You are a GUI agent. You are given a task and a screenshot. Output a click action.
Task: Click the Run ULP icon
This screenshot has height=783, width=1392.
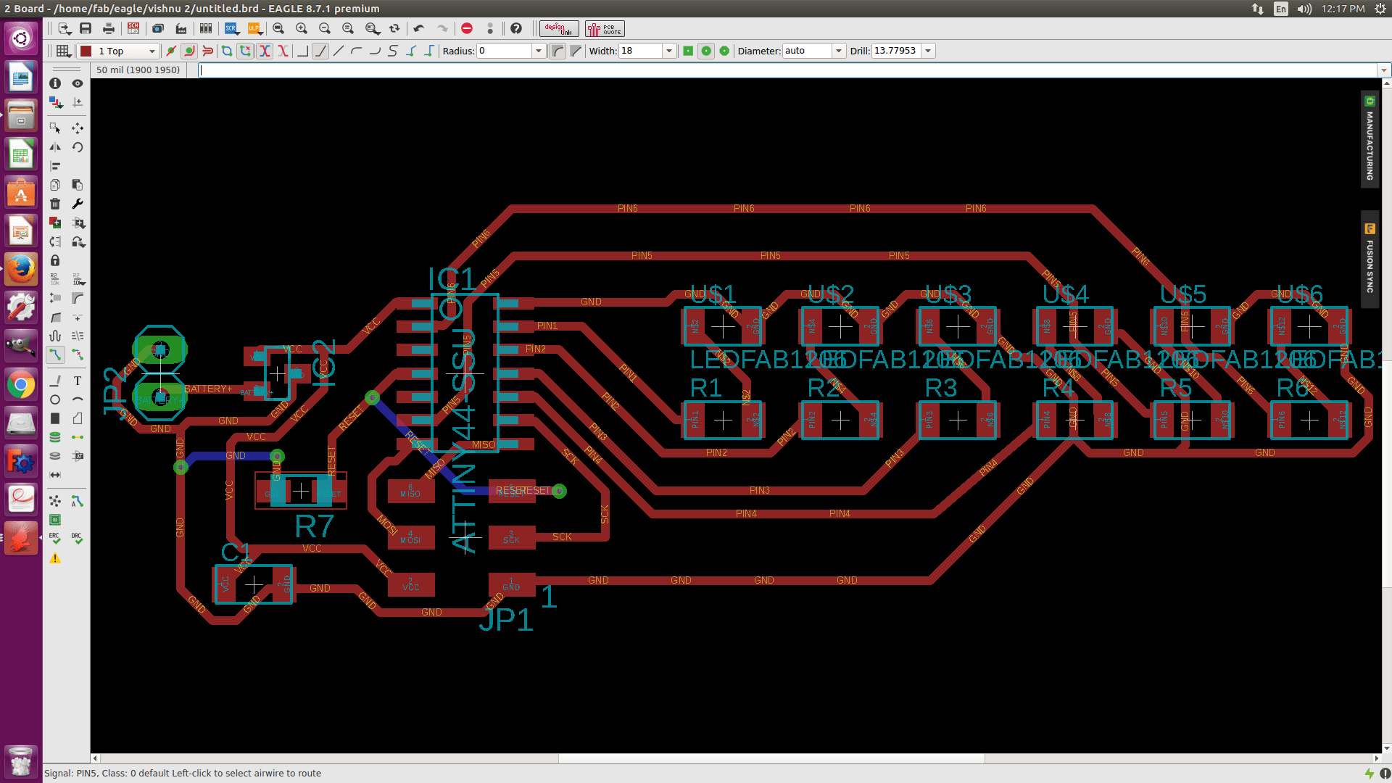point(254,28)
